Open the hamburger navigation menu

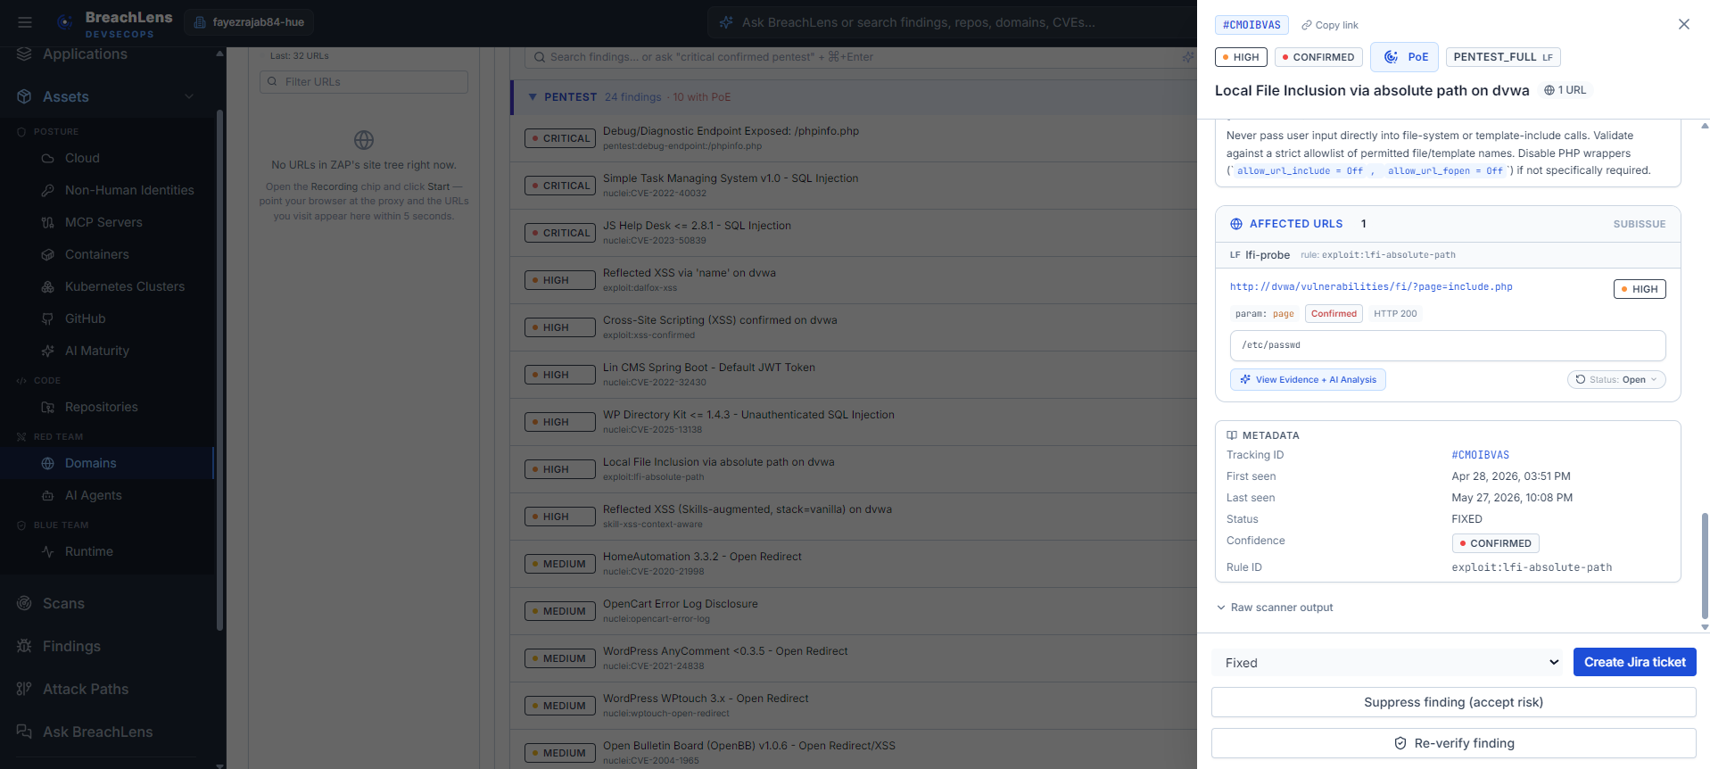pyautogui.click(x=25, y=22)
